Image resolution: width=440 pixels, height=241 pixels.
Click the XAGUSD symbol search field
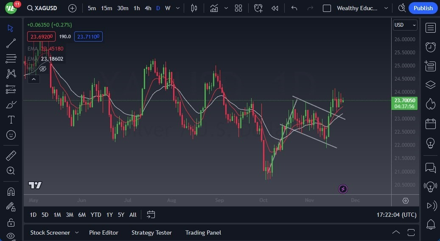[43, 8]
